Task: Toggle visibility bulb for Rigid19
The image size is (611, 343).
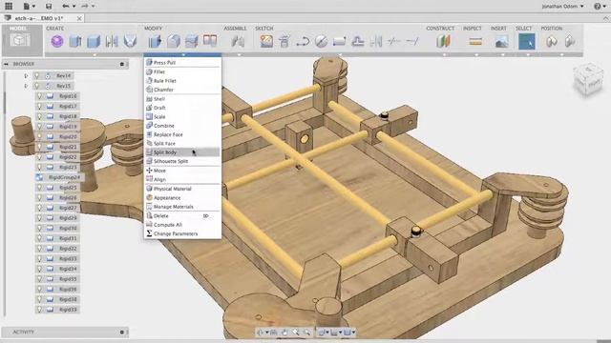Action: (x=39, y=127)
